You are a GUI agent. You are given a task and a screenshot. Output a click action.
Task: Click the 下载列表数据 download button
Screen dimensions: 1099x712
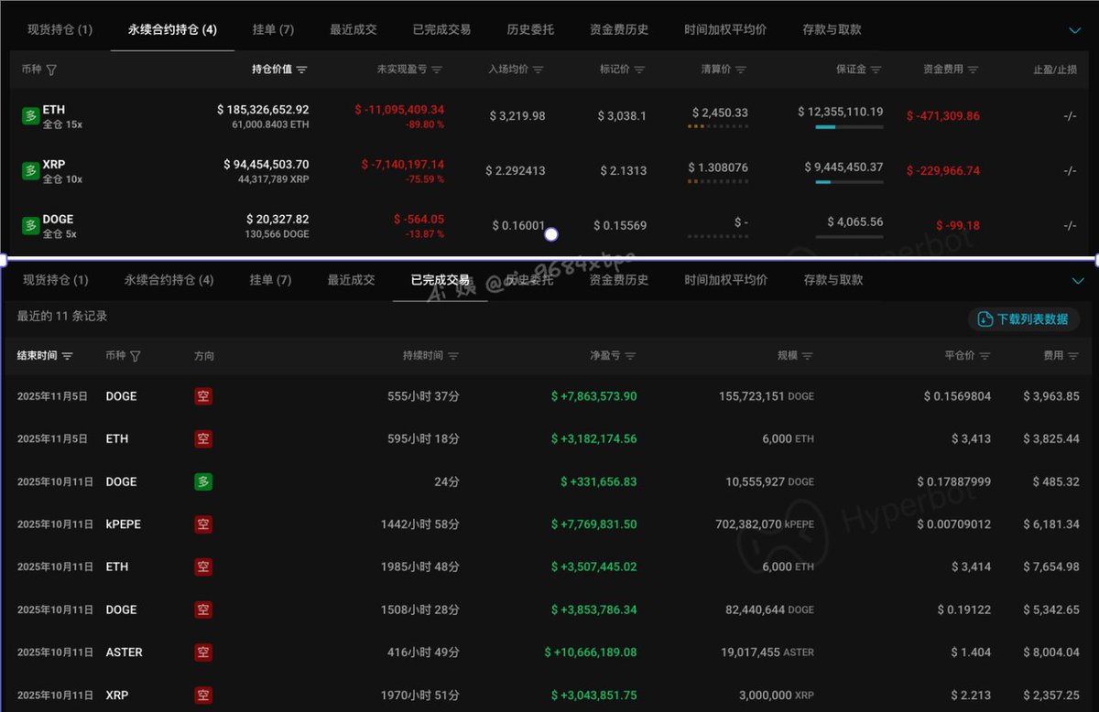point(1023,319)
